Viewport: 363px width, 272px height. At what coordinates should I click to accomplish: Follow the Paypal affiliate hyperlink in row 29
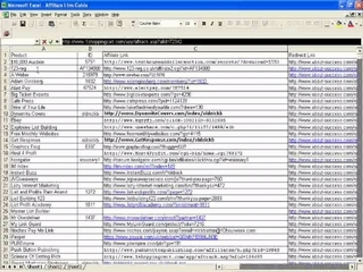coord(160,237)
